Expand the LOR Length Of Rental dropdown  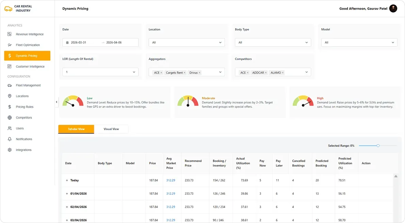tap(100, 72)
